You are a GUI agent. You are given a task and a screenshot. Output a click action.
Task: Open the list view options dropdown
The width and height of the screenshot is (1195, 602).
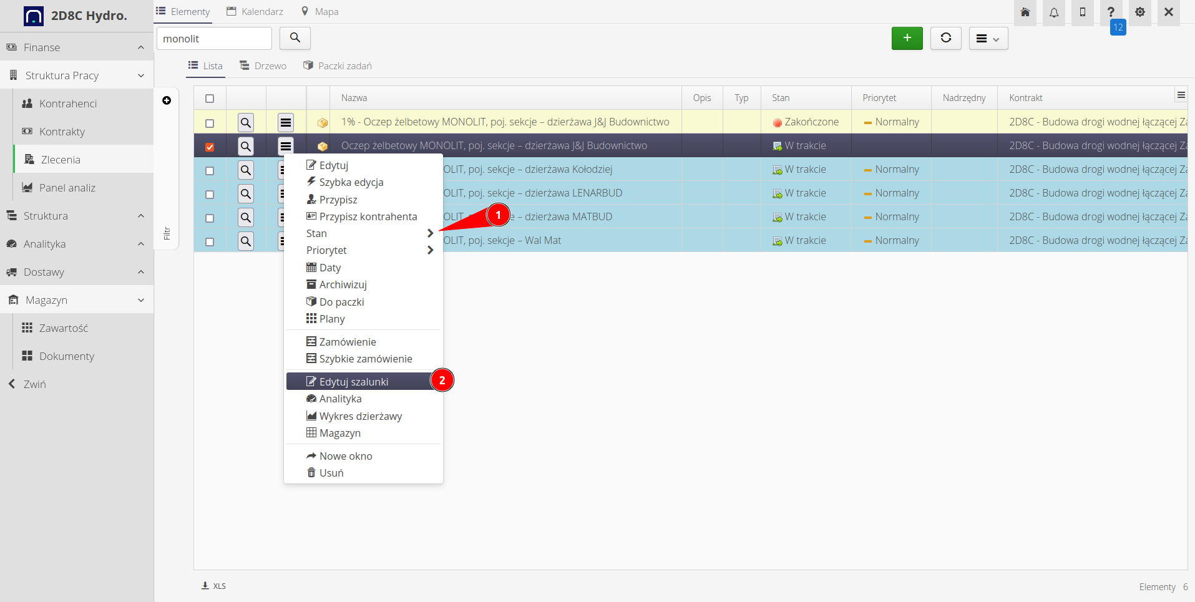coord(988,39)
